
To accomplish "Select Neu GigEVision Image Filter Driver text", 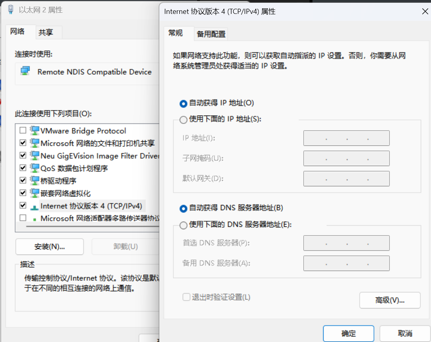I will pyautogui.click(x=100, y=156).
